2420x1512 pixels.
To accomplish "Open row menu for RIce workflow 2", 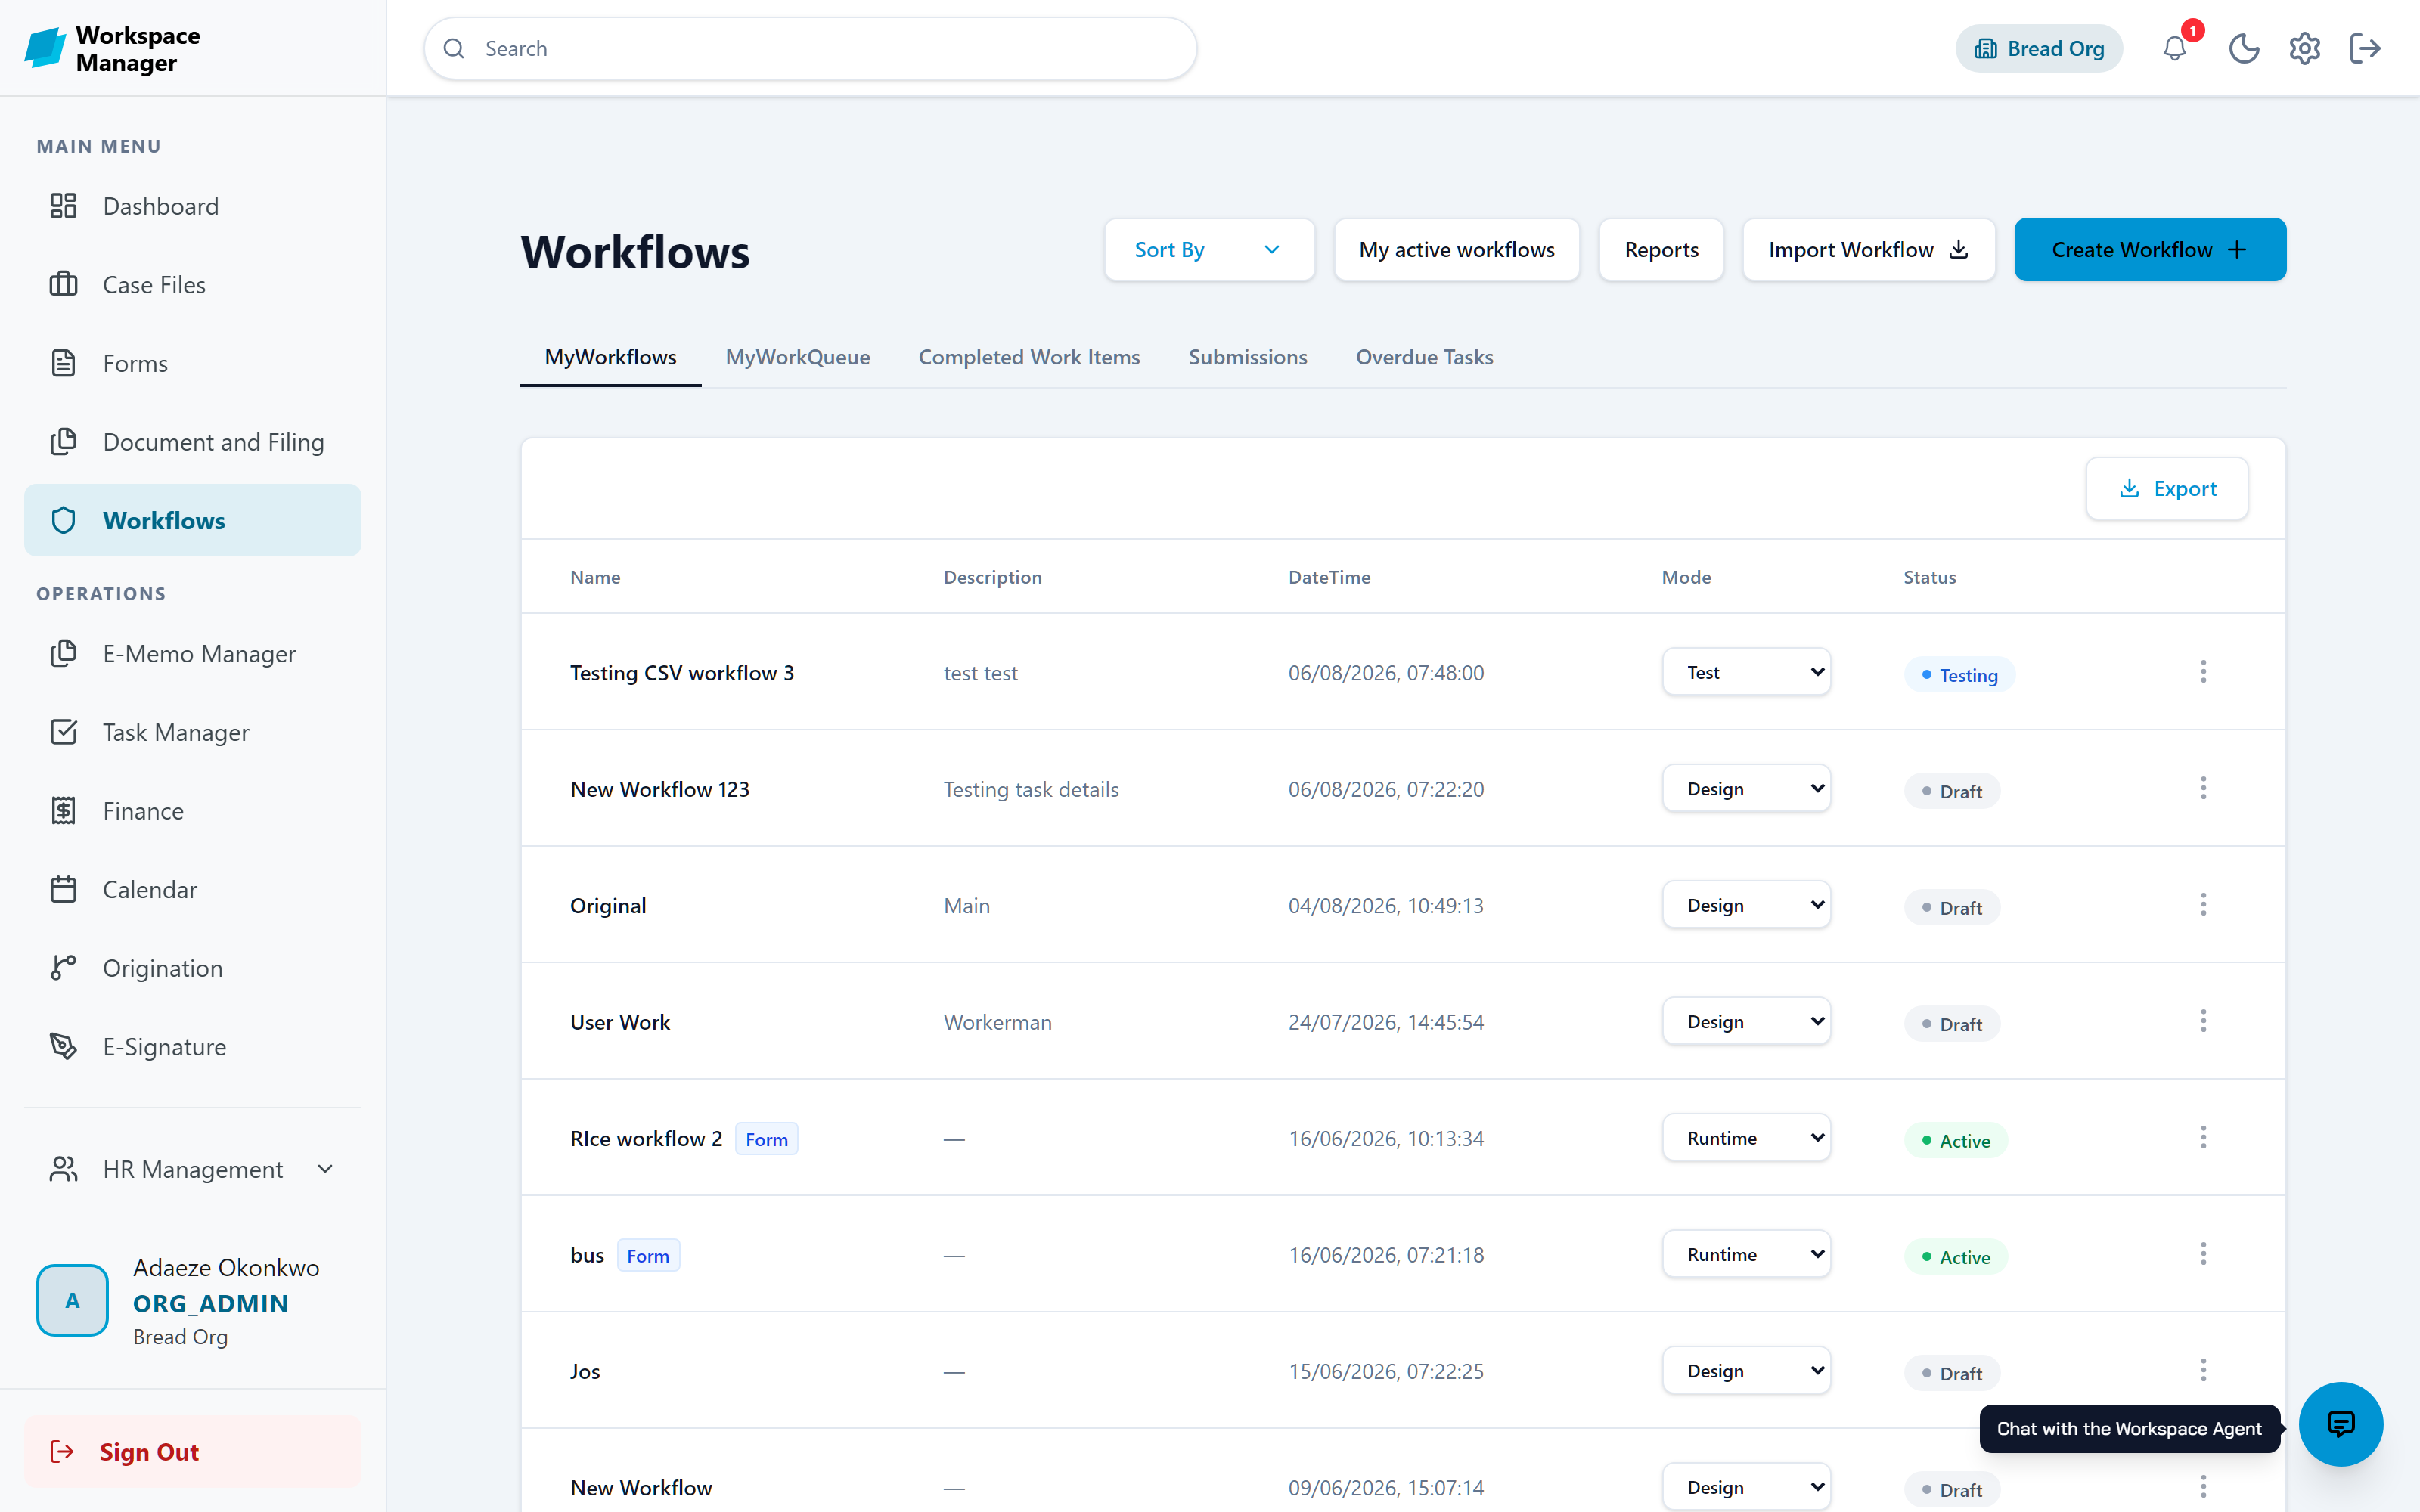I will (2203, 1137).
